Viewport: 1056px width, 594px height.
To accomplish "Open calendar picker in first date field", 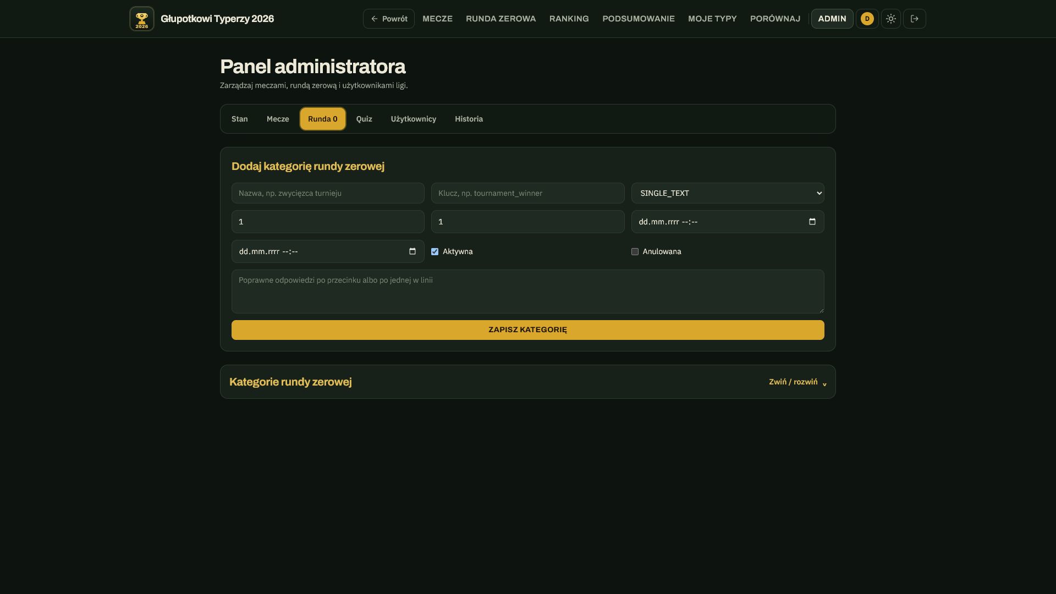I will coord(812,222).
